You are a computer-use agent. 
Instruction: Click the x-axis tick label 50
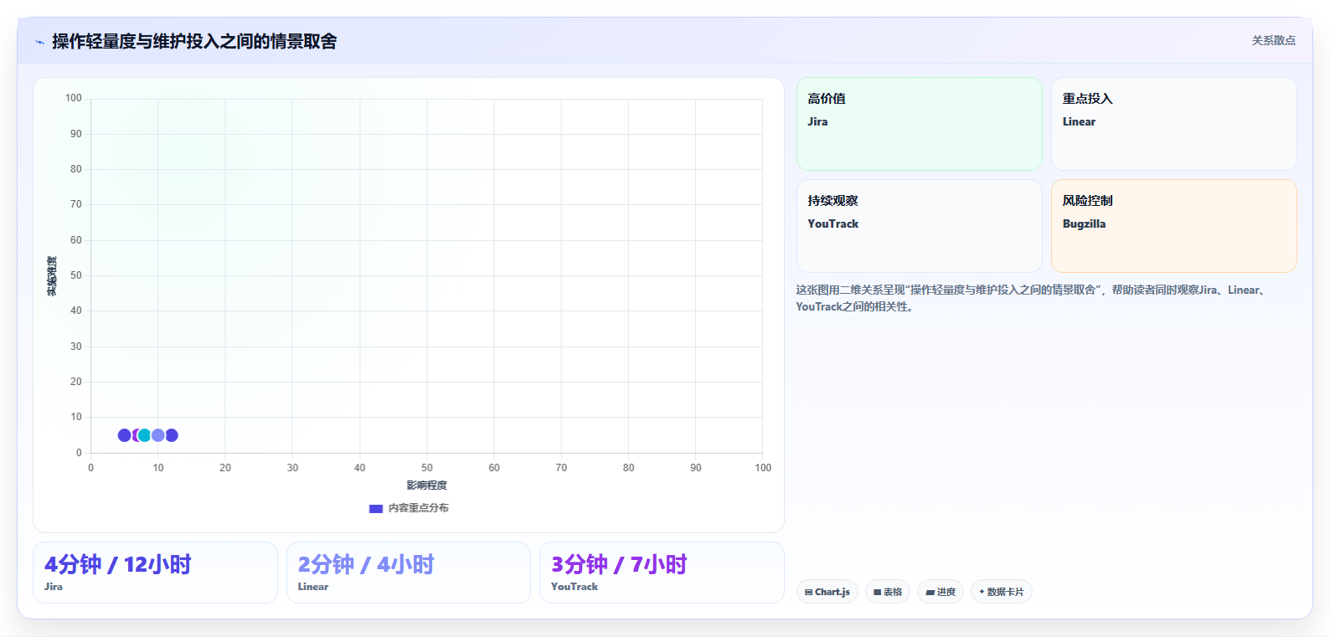tap(427, 468)
